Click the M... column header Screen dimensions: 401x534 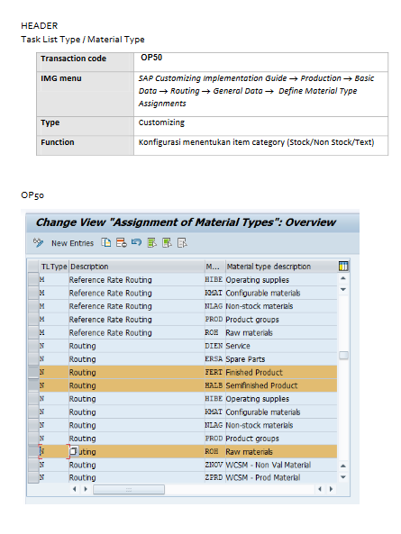click(x=214, y=267)
